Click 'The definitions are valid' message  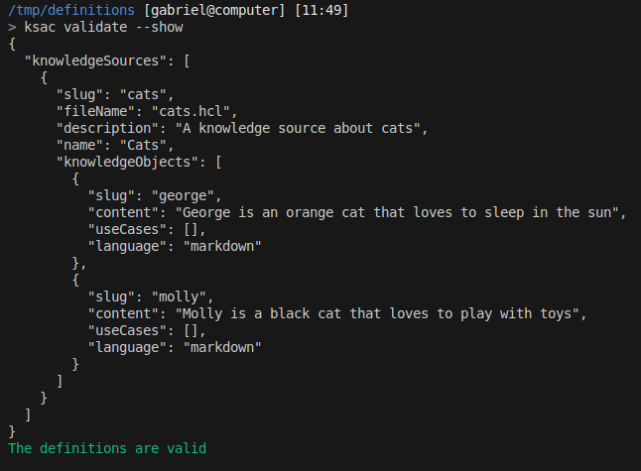point(107,448)
